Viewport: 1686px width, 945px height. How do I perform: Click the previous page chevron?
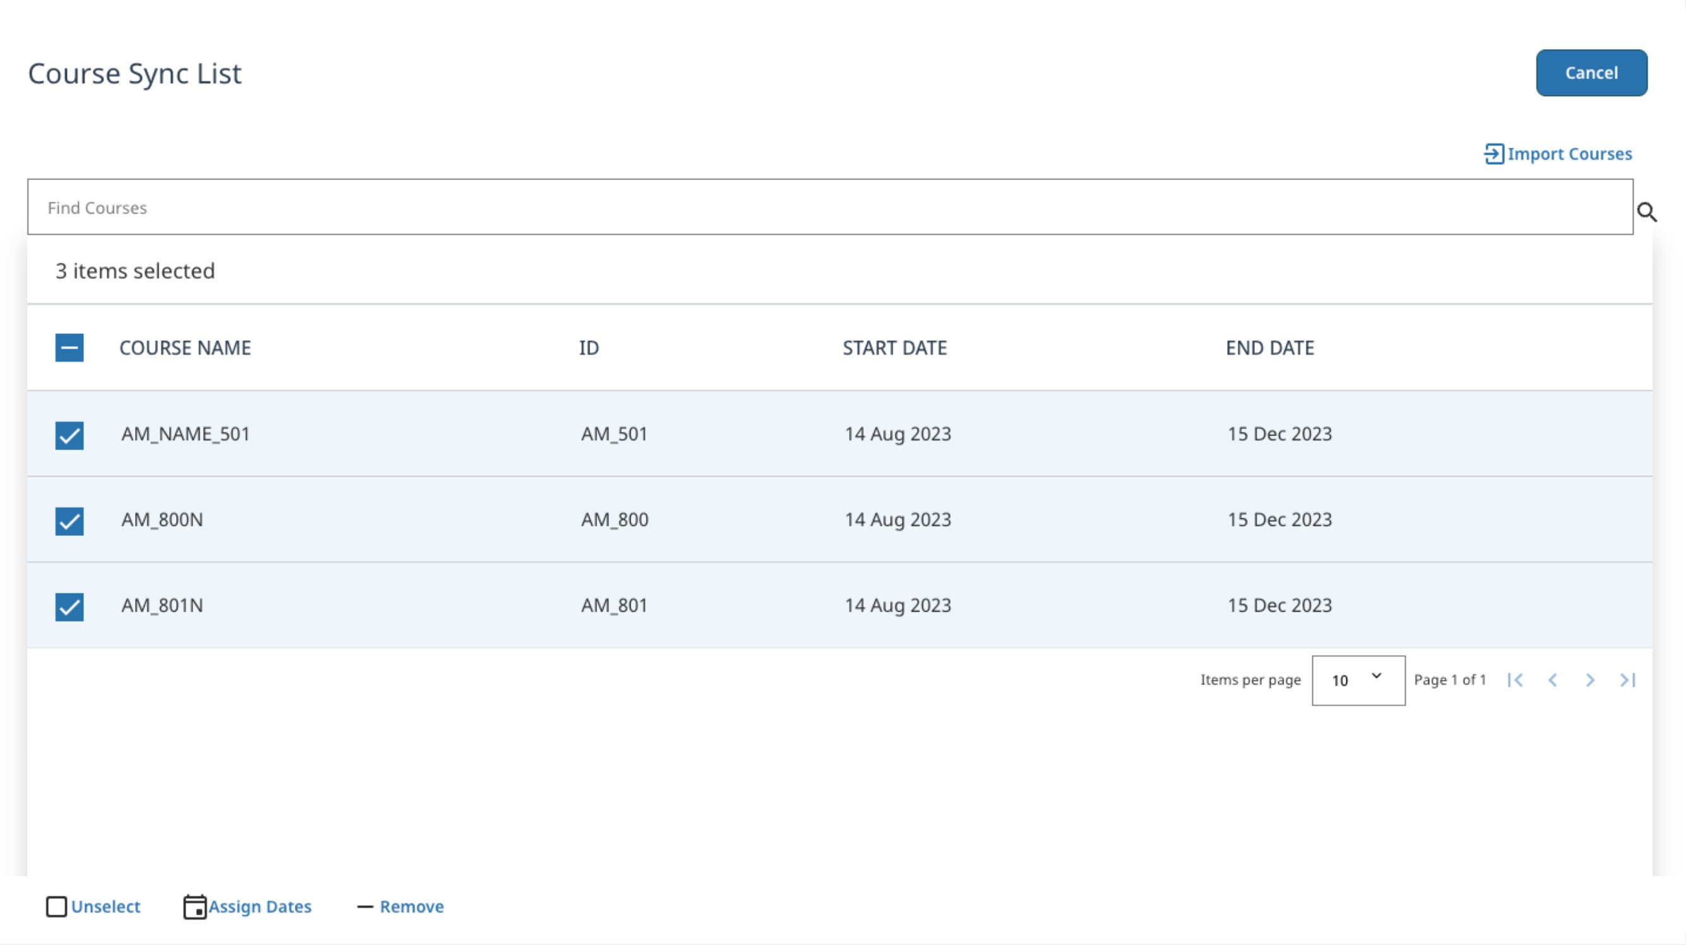pos(1553,680)
